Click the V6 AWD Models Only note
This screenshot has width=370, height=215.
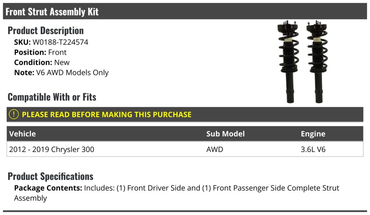(x=72, y=73)
